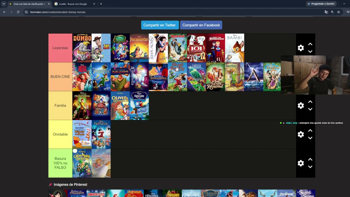Go forward using the browser forward arrow
Image resolution: width=350 pixels, height=197 pixels.
click(11, 12)
